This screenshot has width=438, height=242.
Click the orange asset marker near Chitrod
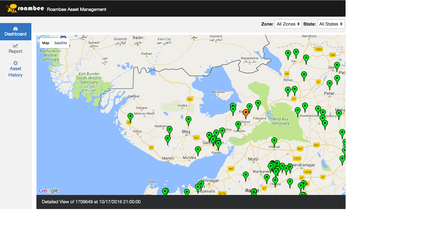pyautogui.click(x=246, y=113)
